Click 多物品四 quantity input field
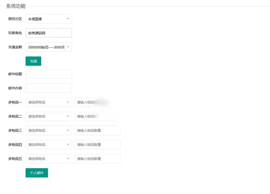270x194 pixels. [x=97, y=145]
